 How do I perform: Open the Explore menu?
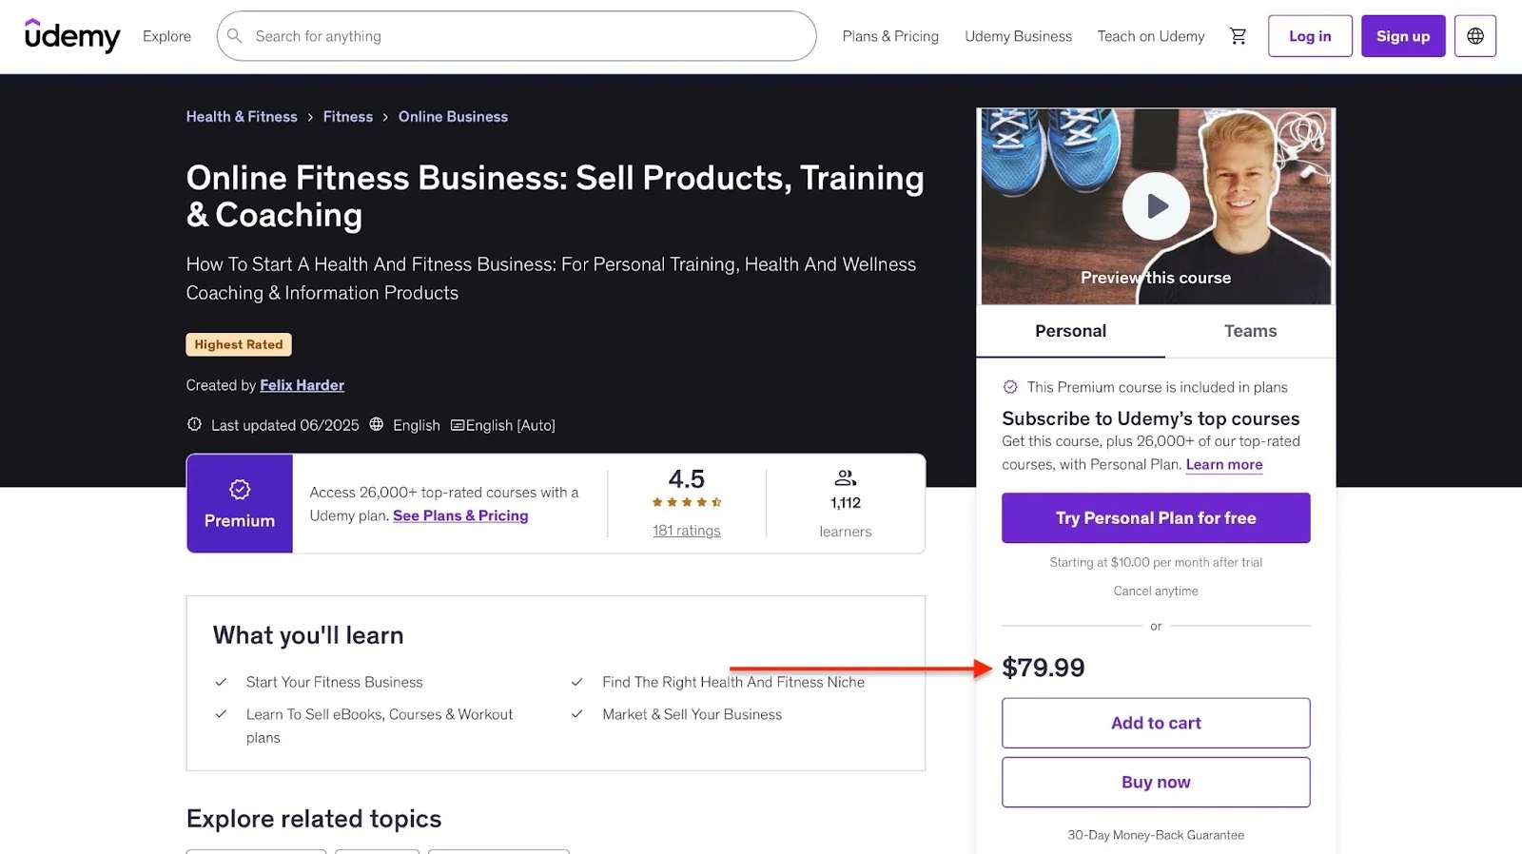[x=166, y=36]
